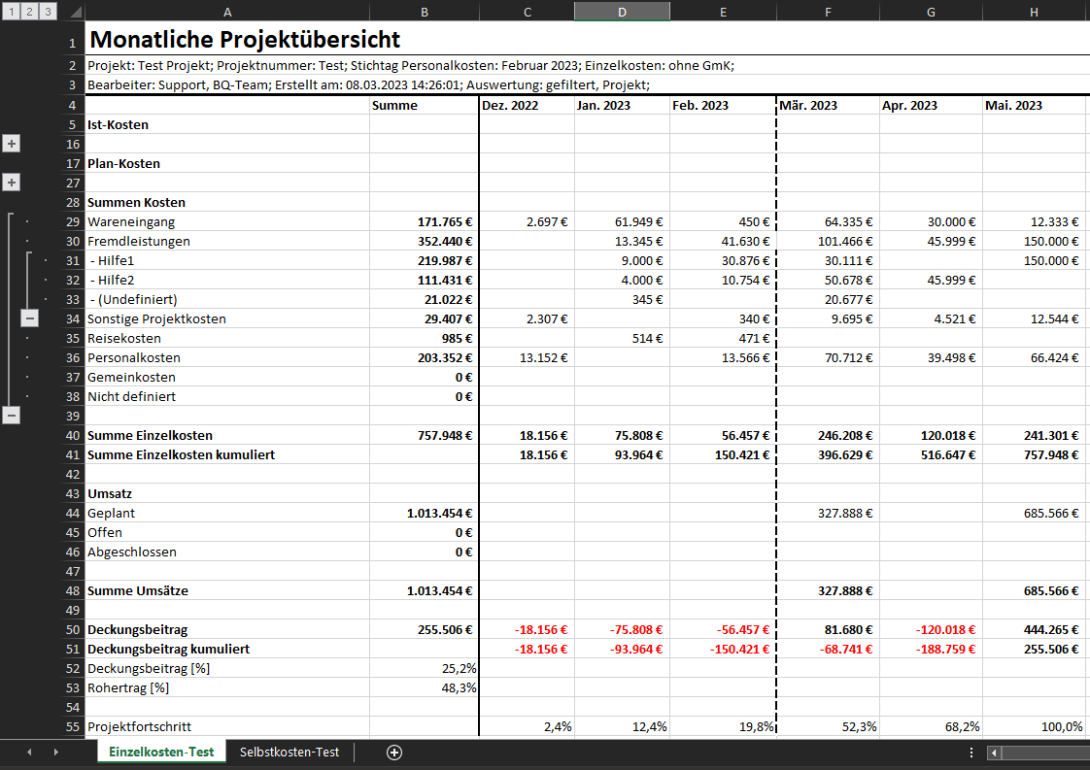The width and height of the screenshot is (1090, 770).
Task: Click column A header
Action: click(226, 12)
